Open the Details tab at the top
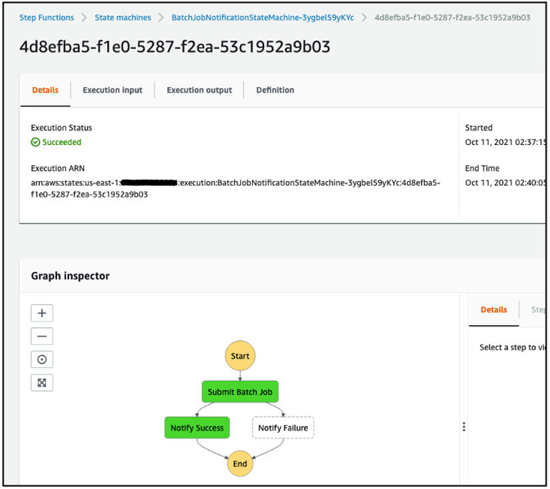The image size is (550, 489). [45, 90]
